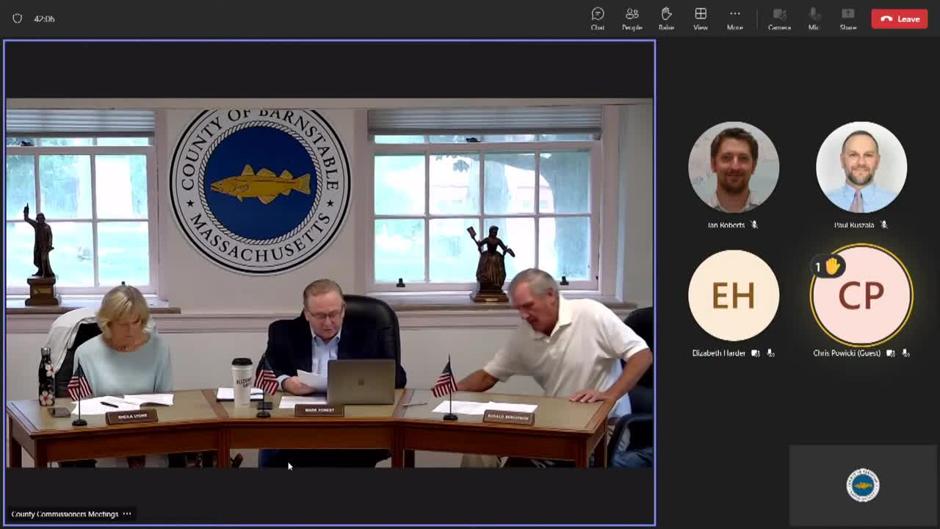The width and height of the screenshot is (940, 529).
Task: Select Chris Powicki's CP avatar
Action: [x=861, y=295]
